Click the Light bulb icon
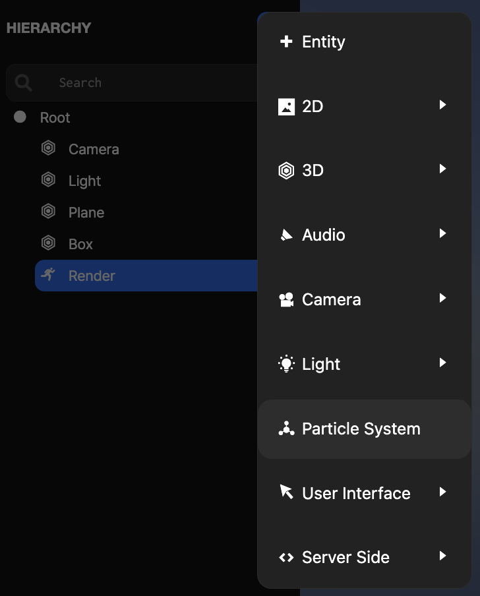Image resolution: width=480 pixels, height=596 pixels. pyautogui.click(x=286, y=363)
